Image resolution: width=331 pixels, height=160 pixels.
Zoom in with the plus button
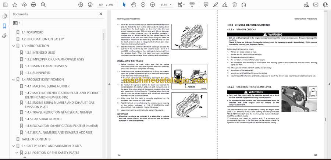[152, 5]
